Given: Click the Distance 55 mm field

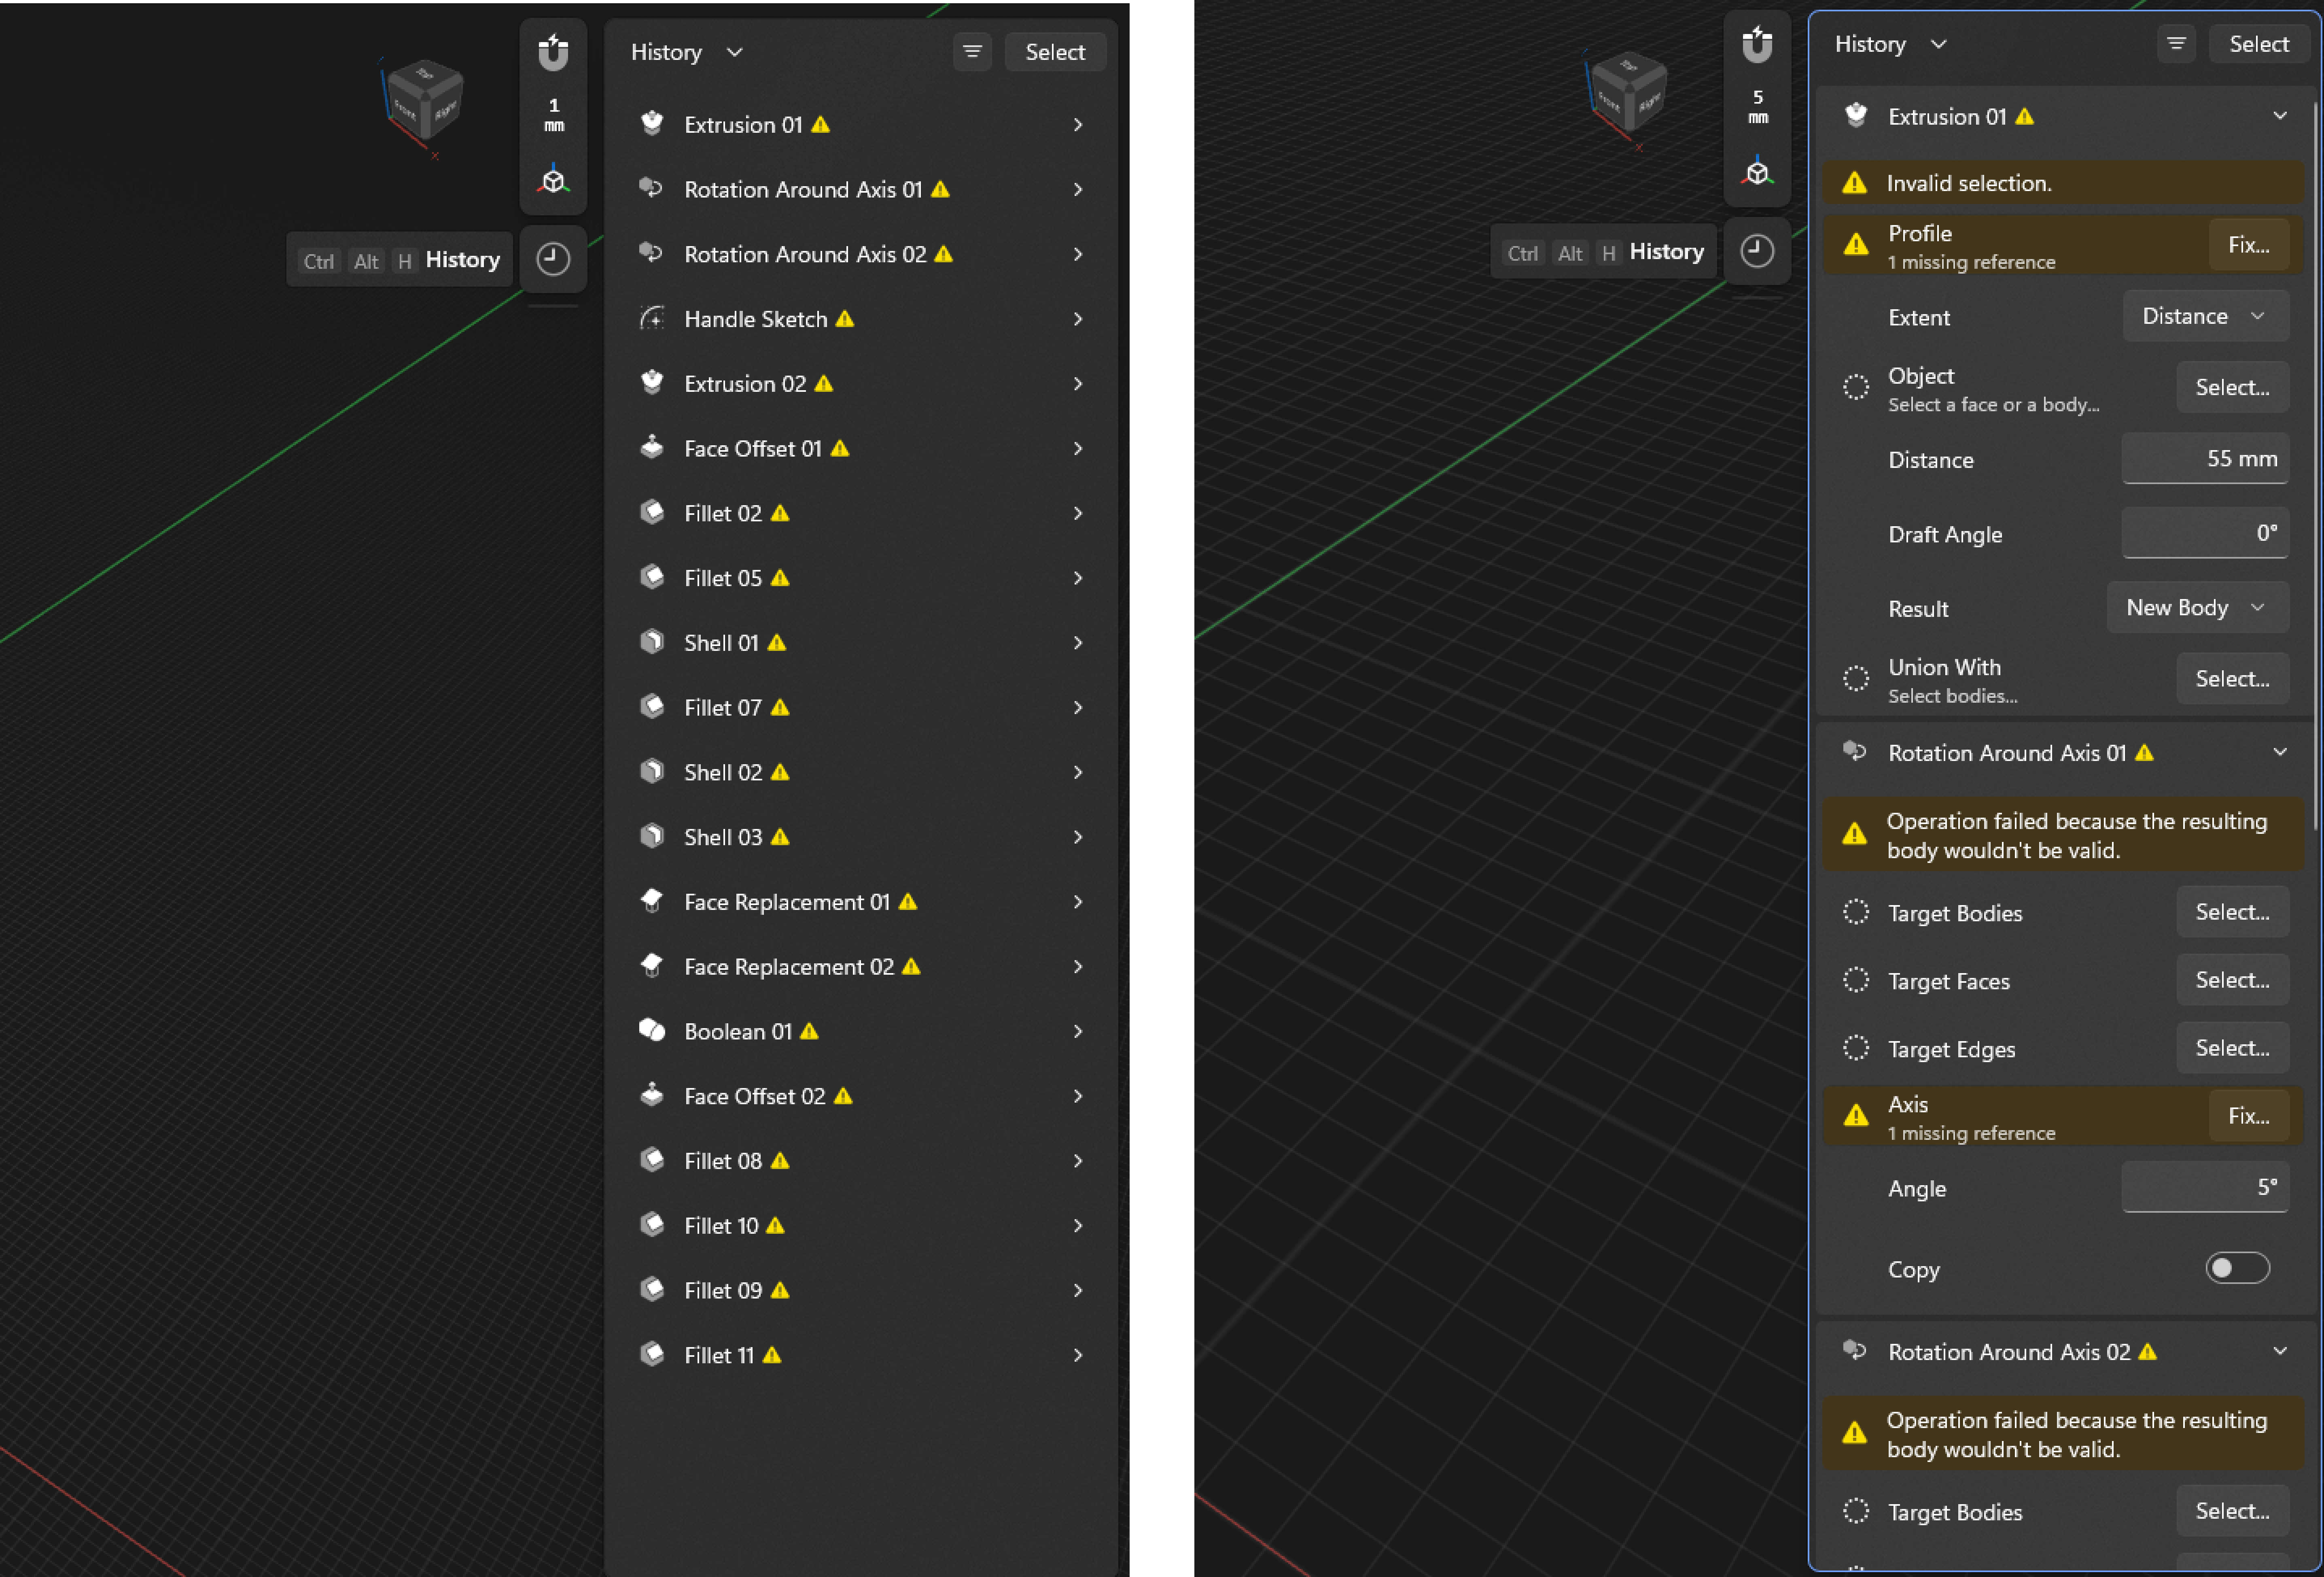Looking at the screenshot, I should pos(2205,458).
